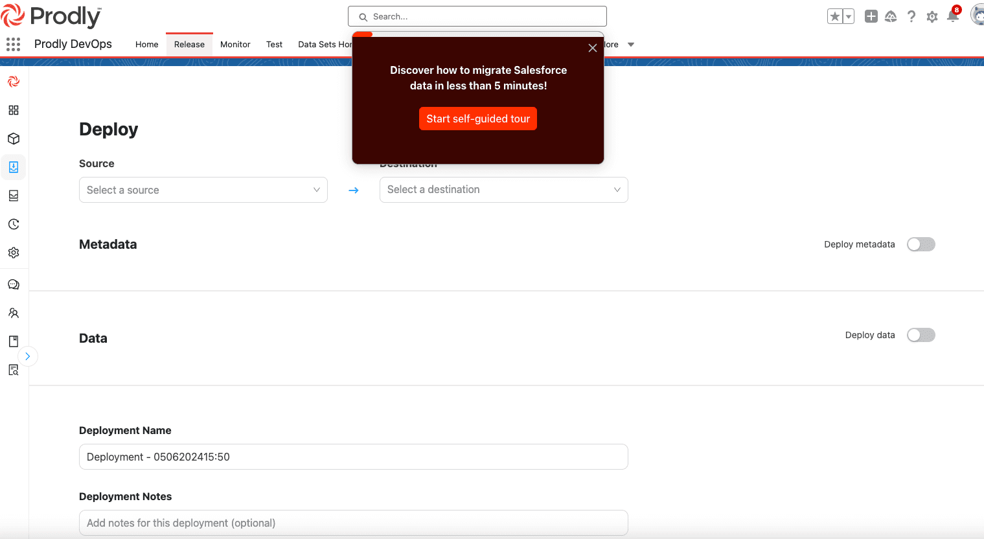Click the Metadata section heading
The width and height of the screenshot is (984, 539).
tap(108, 244)
